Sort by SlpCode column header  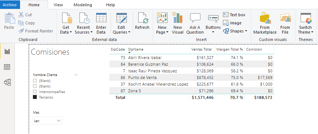[118, 49]
